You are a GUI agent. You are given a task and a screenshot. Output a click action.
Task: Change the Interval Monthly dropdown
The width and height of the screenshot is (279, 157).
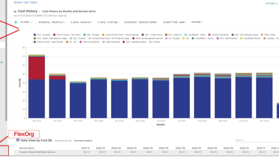[52, 22]
